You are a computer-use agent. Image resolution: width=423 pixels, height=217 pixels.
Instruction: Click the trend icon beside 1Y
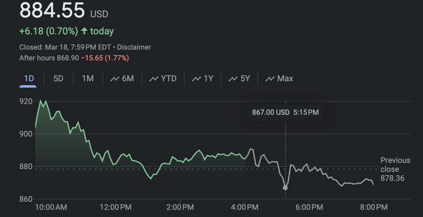197,79
